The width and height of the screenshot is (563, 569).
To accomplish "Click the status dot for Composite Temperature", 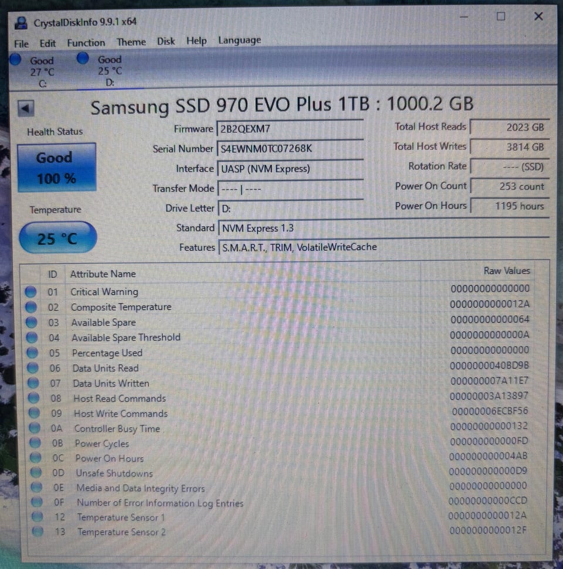I will [x=31, y=307].
